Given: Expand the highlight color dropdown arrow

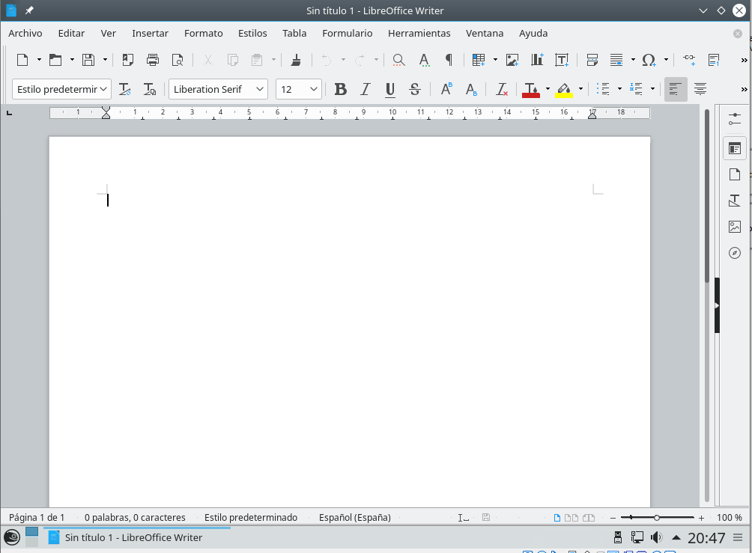Looking at the screenshot, I should coord(580,89).
